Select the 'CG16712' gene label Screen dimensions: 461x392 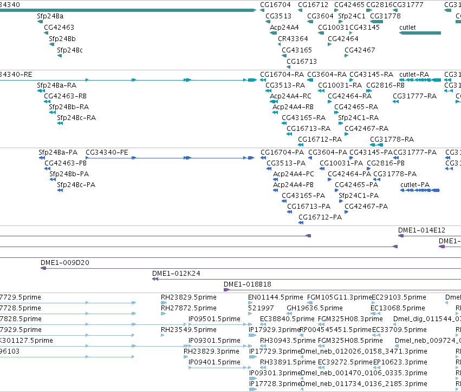313,5
